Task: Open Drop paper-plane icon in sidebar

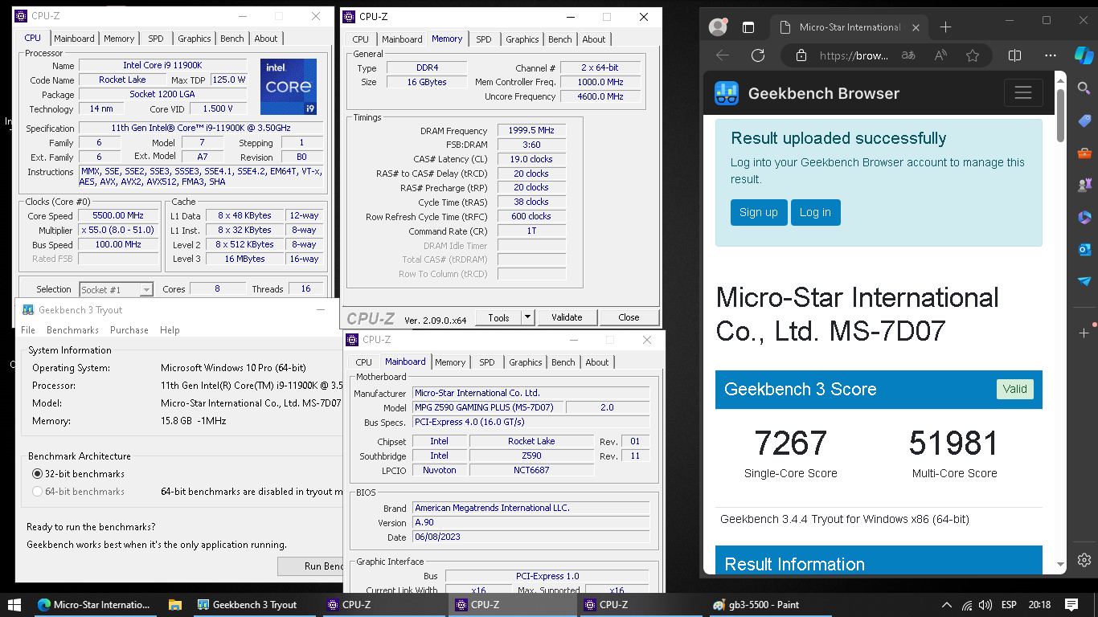Action: (x=1084, y=281)
